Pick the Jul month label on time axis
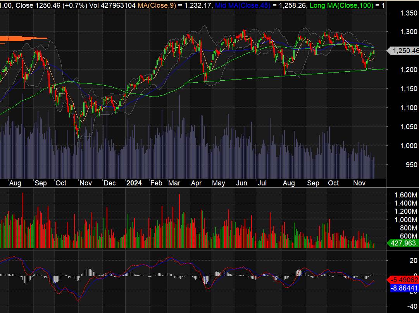 point(262,183)
